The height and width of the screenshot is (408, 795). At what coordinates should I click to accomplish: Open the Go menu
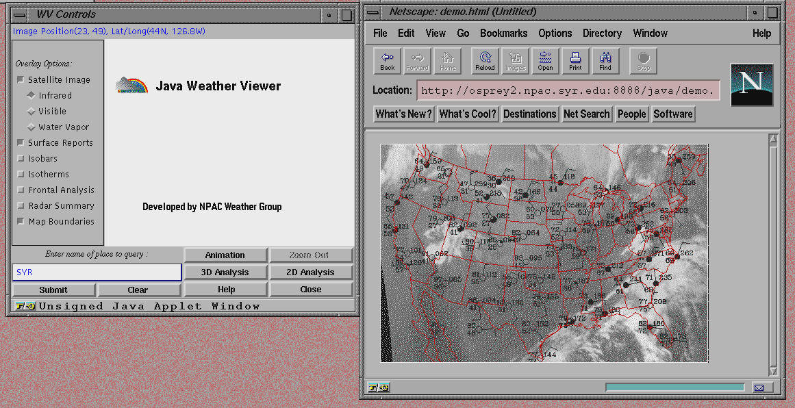tap(463, 34)
